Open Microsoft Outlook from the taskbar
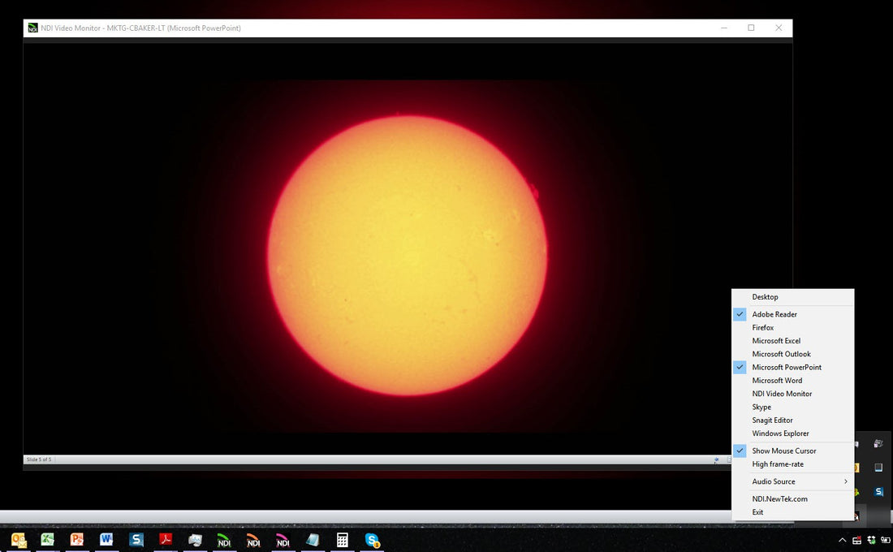893x552 pixels. (x=19, y=540)
